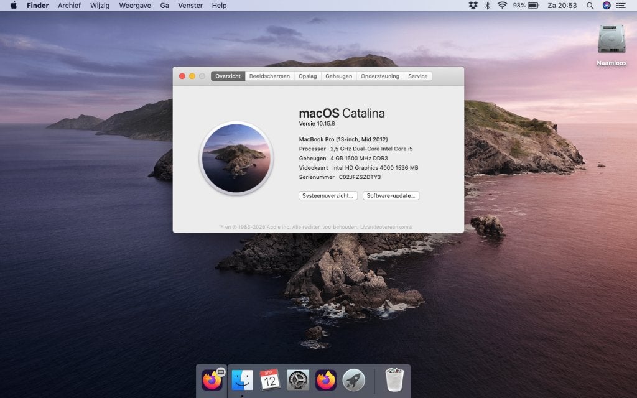The width and height of the screenshot is (637, 398).
Task: Launch Siri from the menu bar
Action: point(606,5)
